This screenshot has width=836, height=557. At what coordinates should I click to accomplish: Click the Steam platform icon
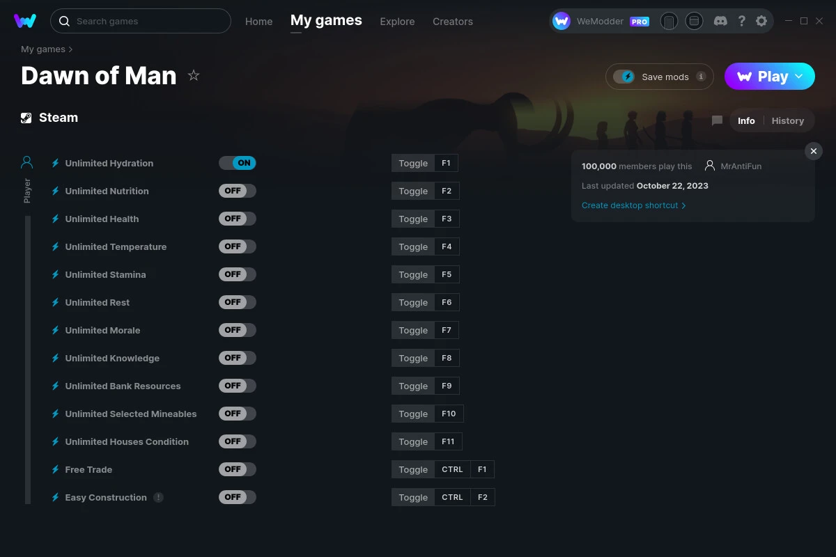[26, 117]
